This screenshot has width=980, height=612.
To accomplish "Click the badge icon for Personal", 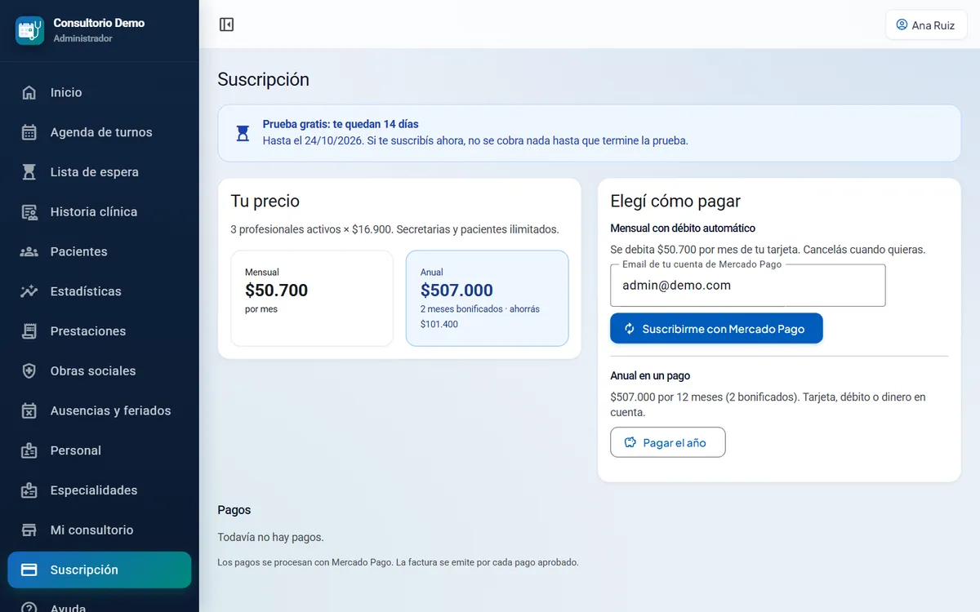I will (x=29, y=450).
